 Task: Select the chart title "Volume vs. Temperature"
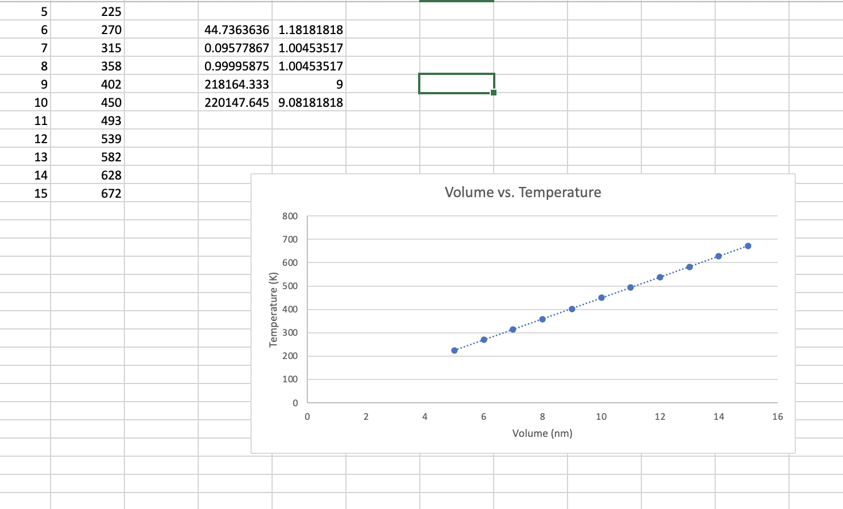[x=522, y=192]
